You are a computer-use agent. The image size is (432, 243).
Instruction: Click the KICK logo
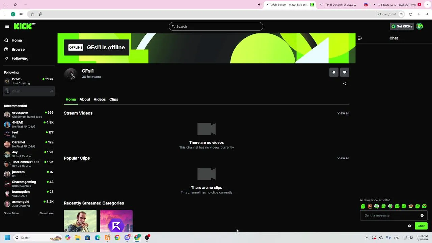[25, 26]
